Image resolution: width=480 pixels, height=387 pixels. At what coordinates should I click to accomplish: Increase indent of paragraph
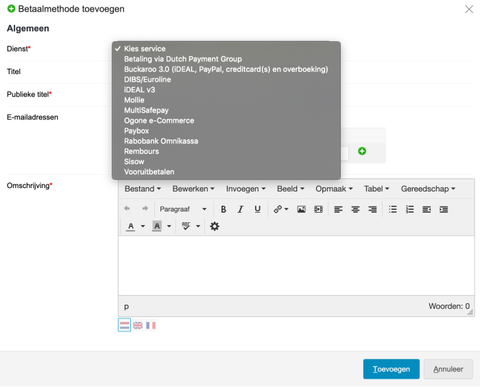tap(444, 209)
